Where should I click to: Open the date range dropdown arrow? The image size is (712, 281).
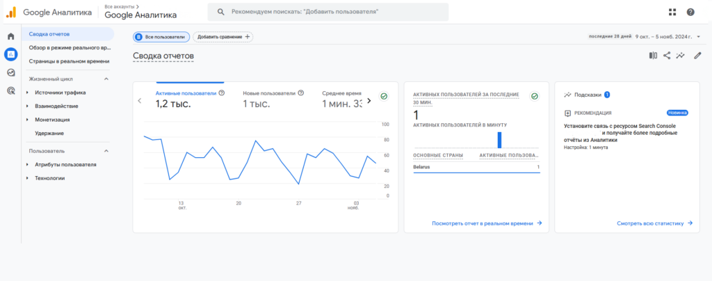698,37
